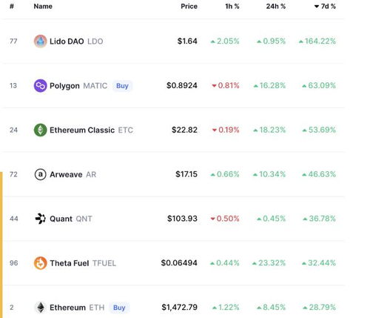Click the Lido DAO coin logo

coord(40,42)
